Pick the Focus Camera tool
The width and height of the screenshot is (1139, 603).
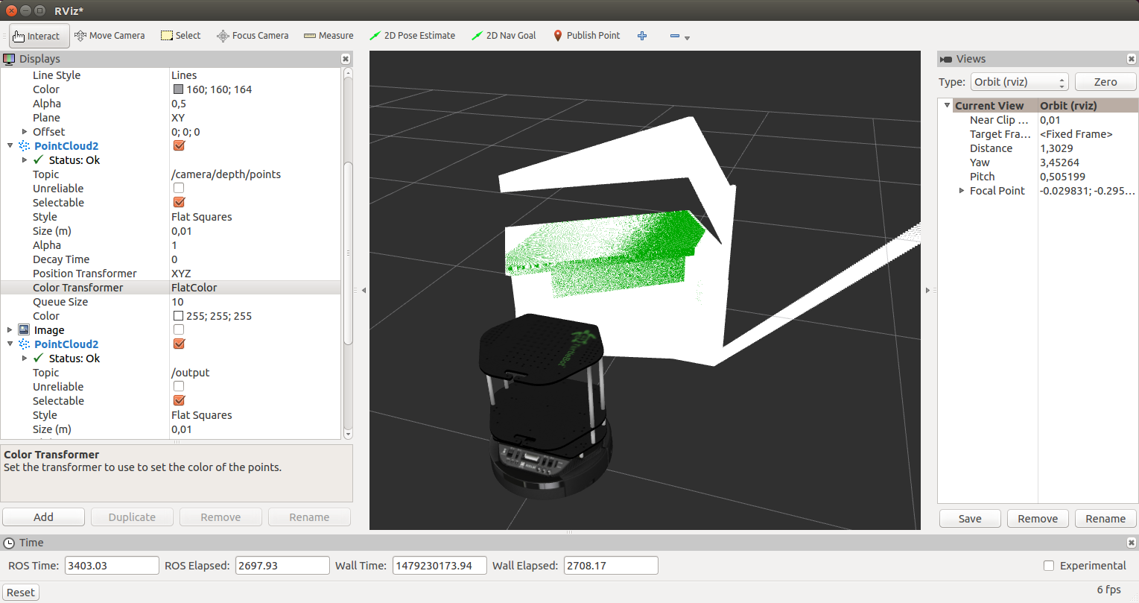tap(253, 36)
